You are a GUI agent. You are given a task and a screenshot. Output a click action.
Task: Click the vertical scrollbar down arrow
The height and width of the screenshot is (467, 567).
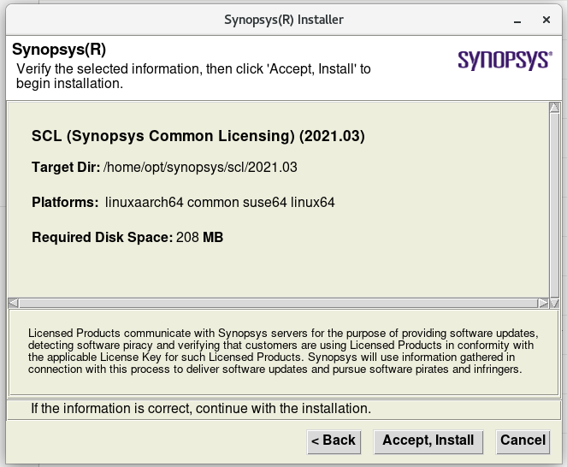pyautogui.click(x=554, y=303)
